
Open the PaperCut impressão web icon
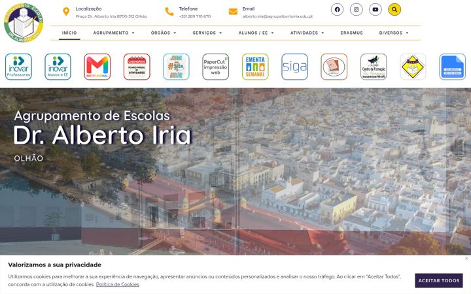(x=216, y=67)
